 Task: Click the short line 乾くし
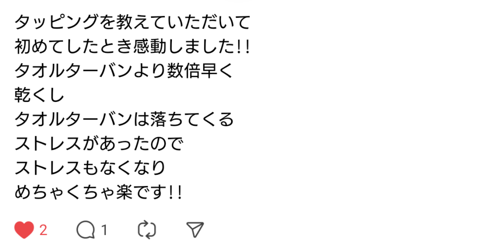click(40, 95)
